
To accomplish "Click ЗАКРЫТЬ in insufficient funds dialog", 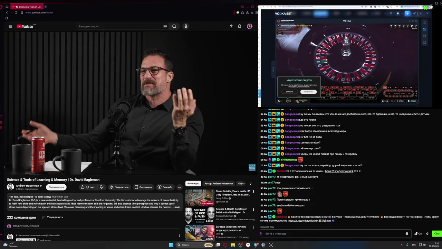I will point(289,92).
